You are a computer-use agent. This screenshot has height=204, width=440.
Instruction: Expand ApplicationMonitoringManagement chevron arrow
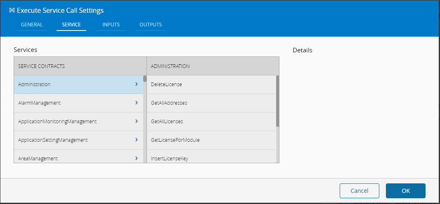(136, 121)
